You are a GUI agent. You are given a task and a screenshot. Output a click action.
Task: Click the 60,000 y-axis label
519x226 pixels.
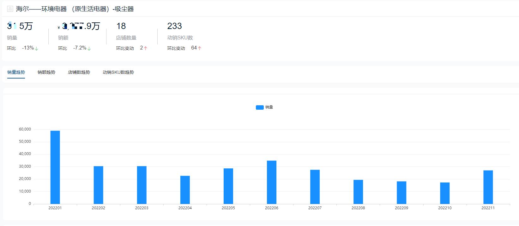(25, 129)
